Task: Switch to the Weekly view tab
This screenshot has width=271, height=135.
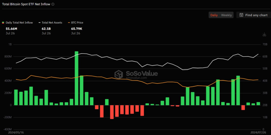Action: (226, 15)
